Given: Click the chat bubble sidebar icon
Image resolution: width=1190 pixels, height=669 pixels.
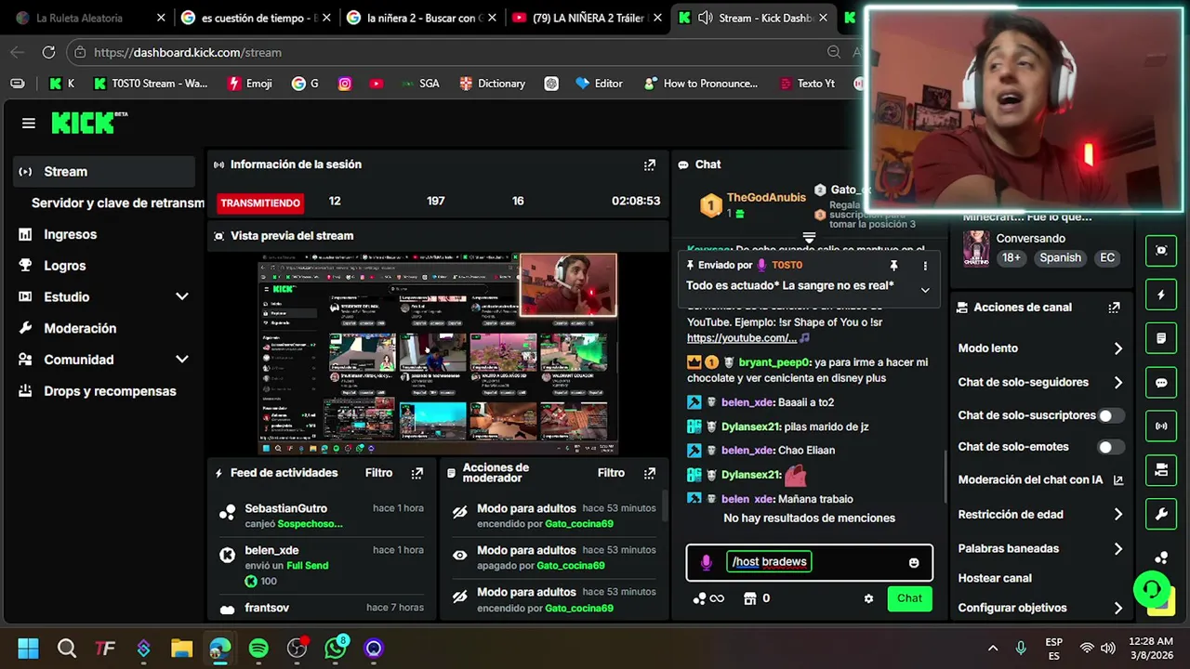Looking at the screenshot, I should pos(1161,383).
